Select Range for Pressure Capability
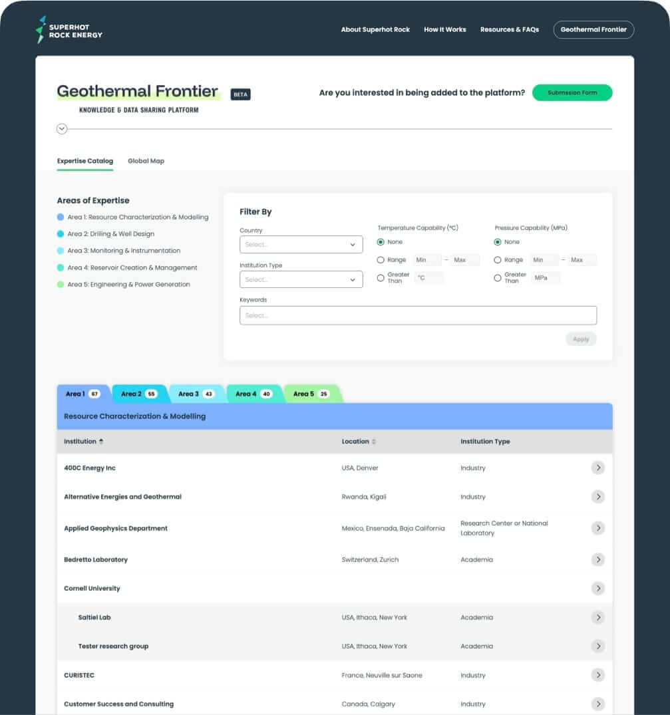Viewport: 670px width, 715px height. [x=498, y=260]
